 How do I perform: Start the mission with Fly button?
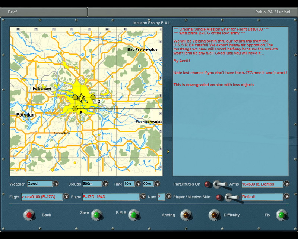coord(282,215)
